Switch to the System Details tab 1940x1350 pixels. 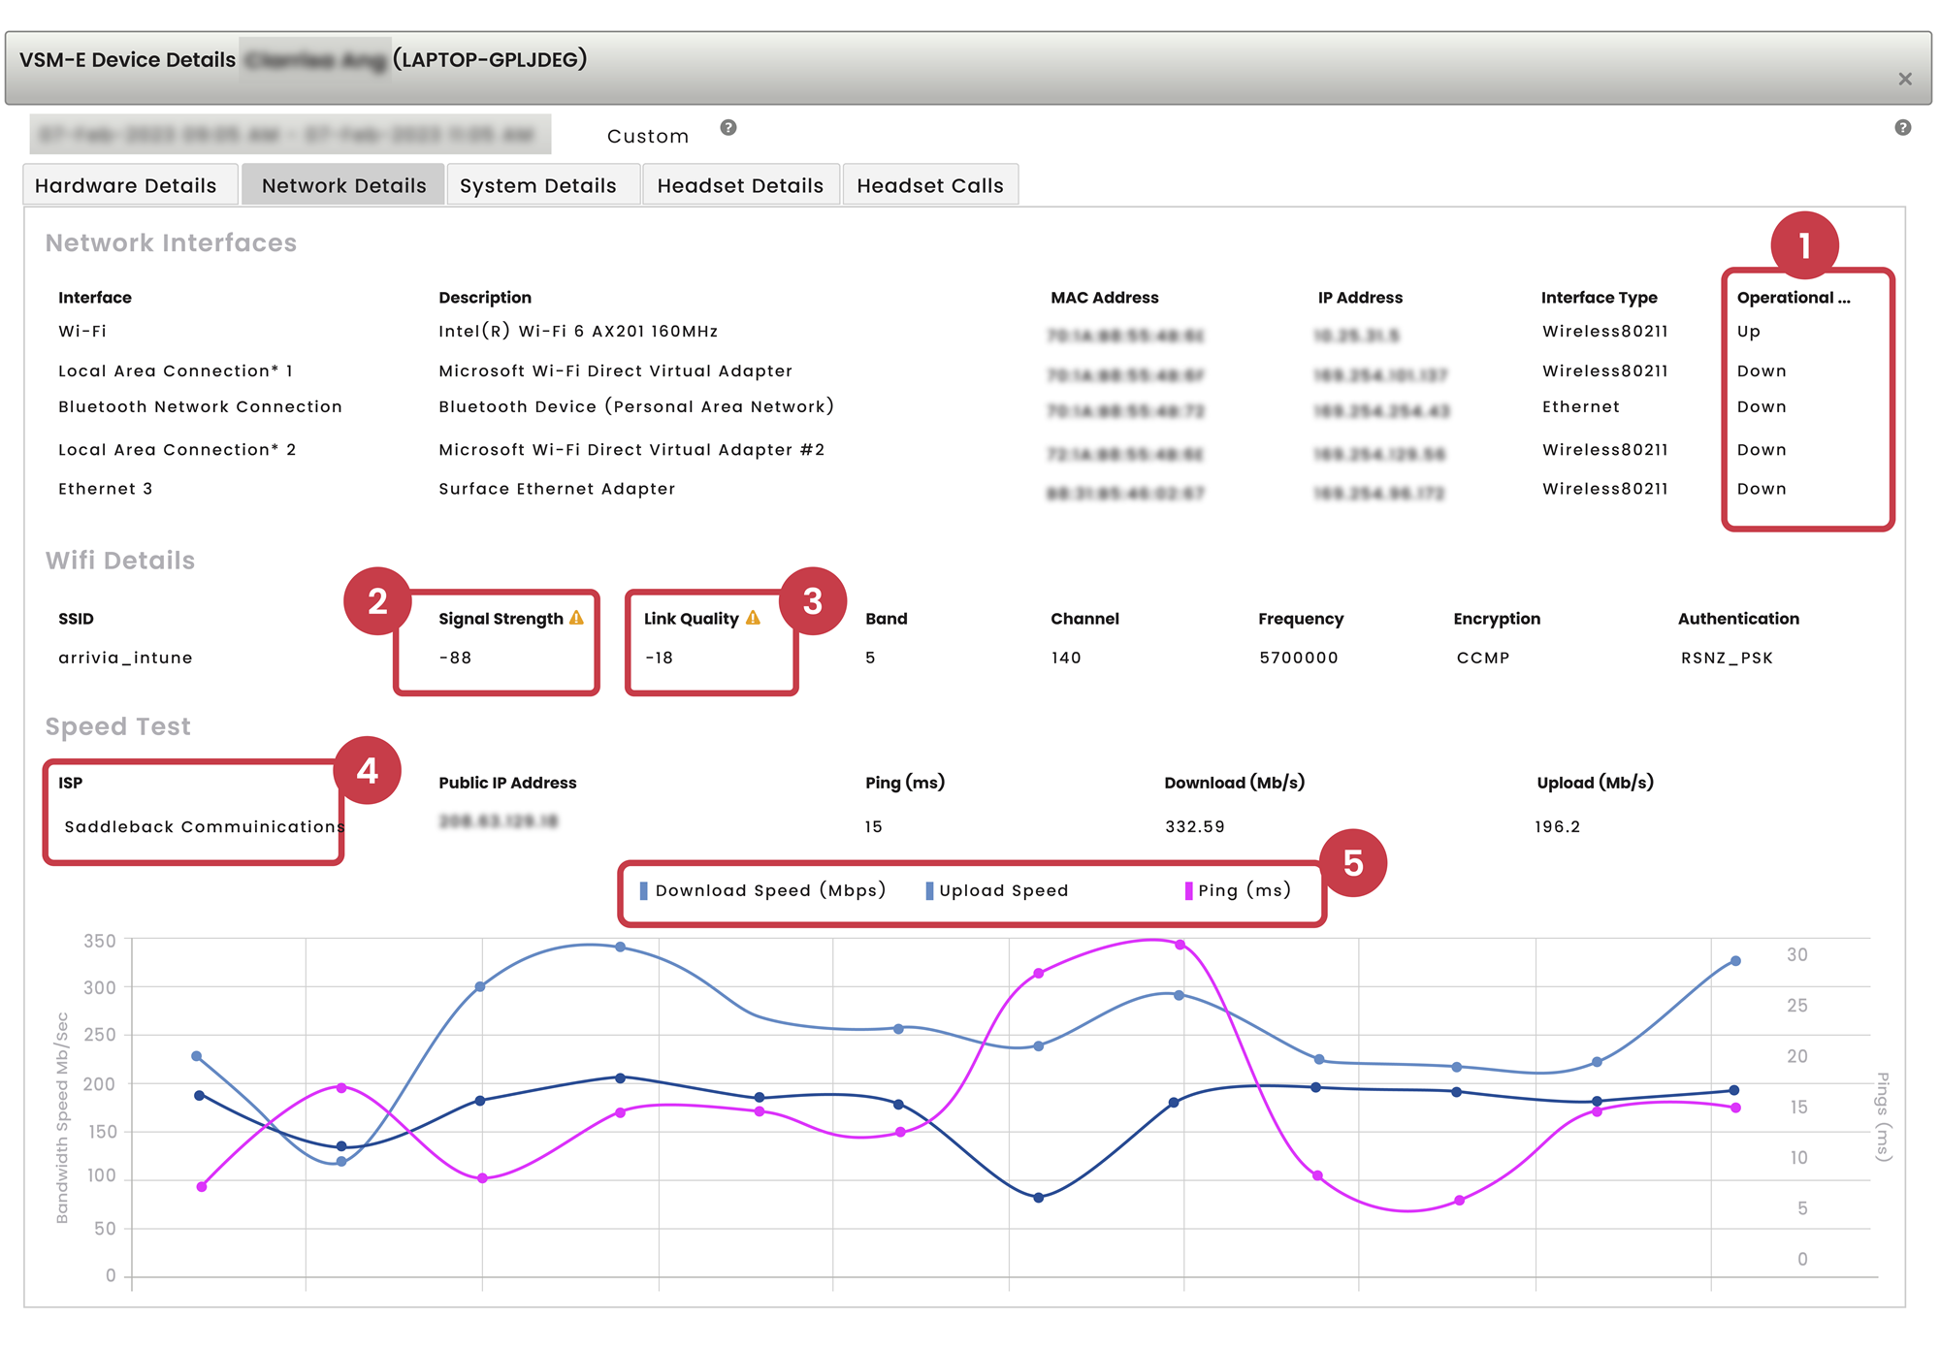(x=538, y=185)
